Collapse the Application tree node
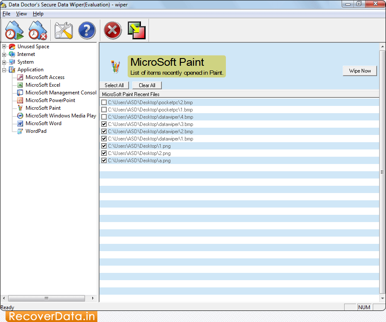This screenshot has height=322, width=386. click(x=4, y=70)
